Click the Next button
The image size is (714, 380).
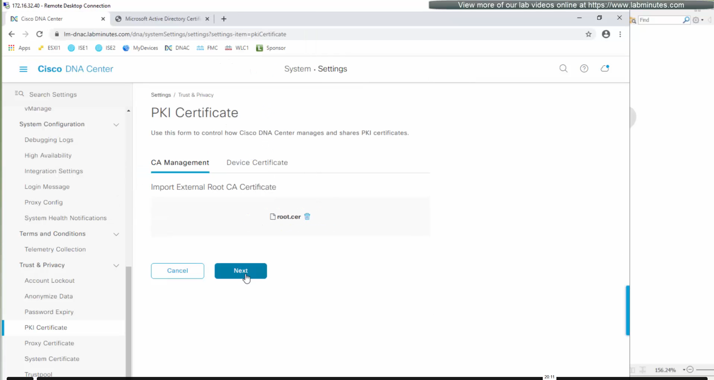(240, 271)
